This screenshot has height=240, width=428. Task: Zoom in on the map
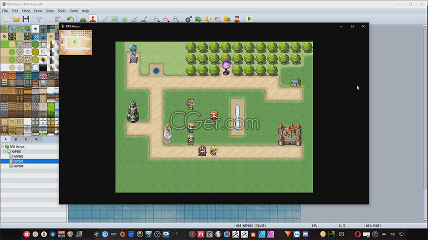pos(157,19)
